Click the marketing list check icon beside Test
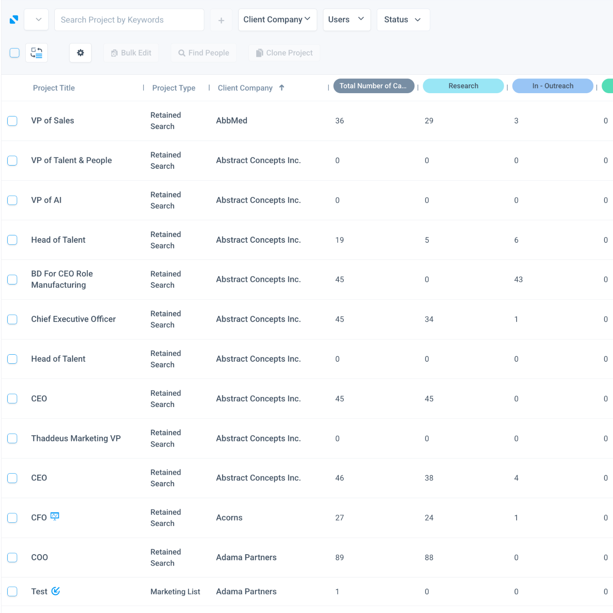This screenshot has height=613, width=613. (56, 591)
